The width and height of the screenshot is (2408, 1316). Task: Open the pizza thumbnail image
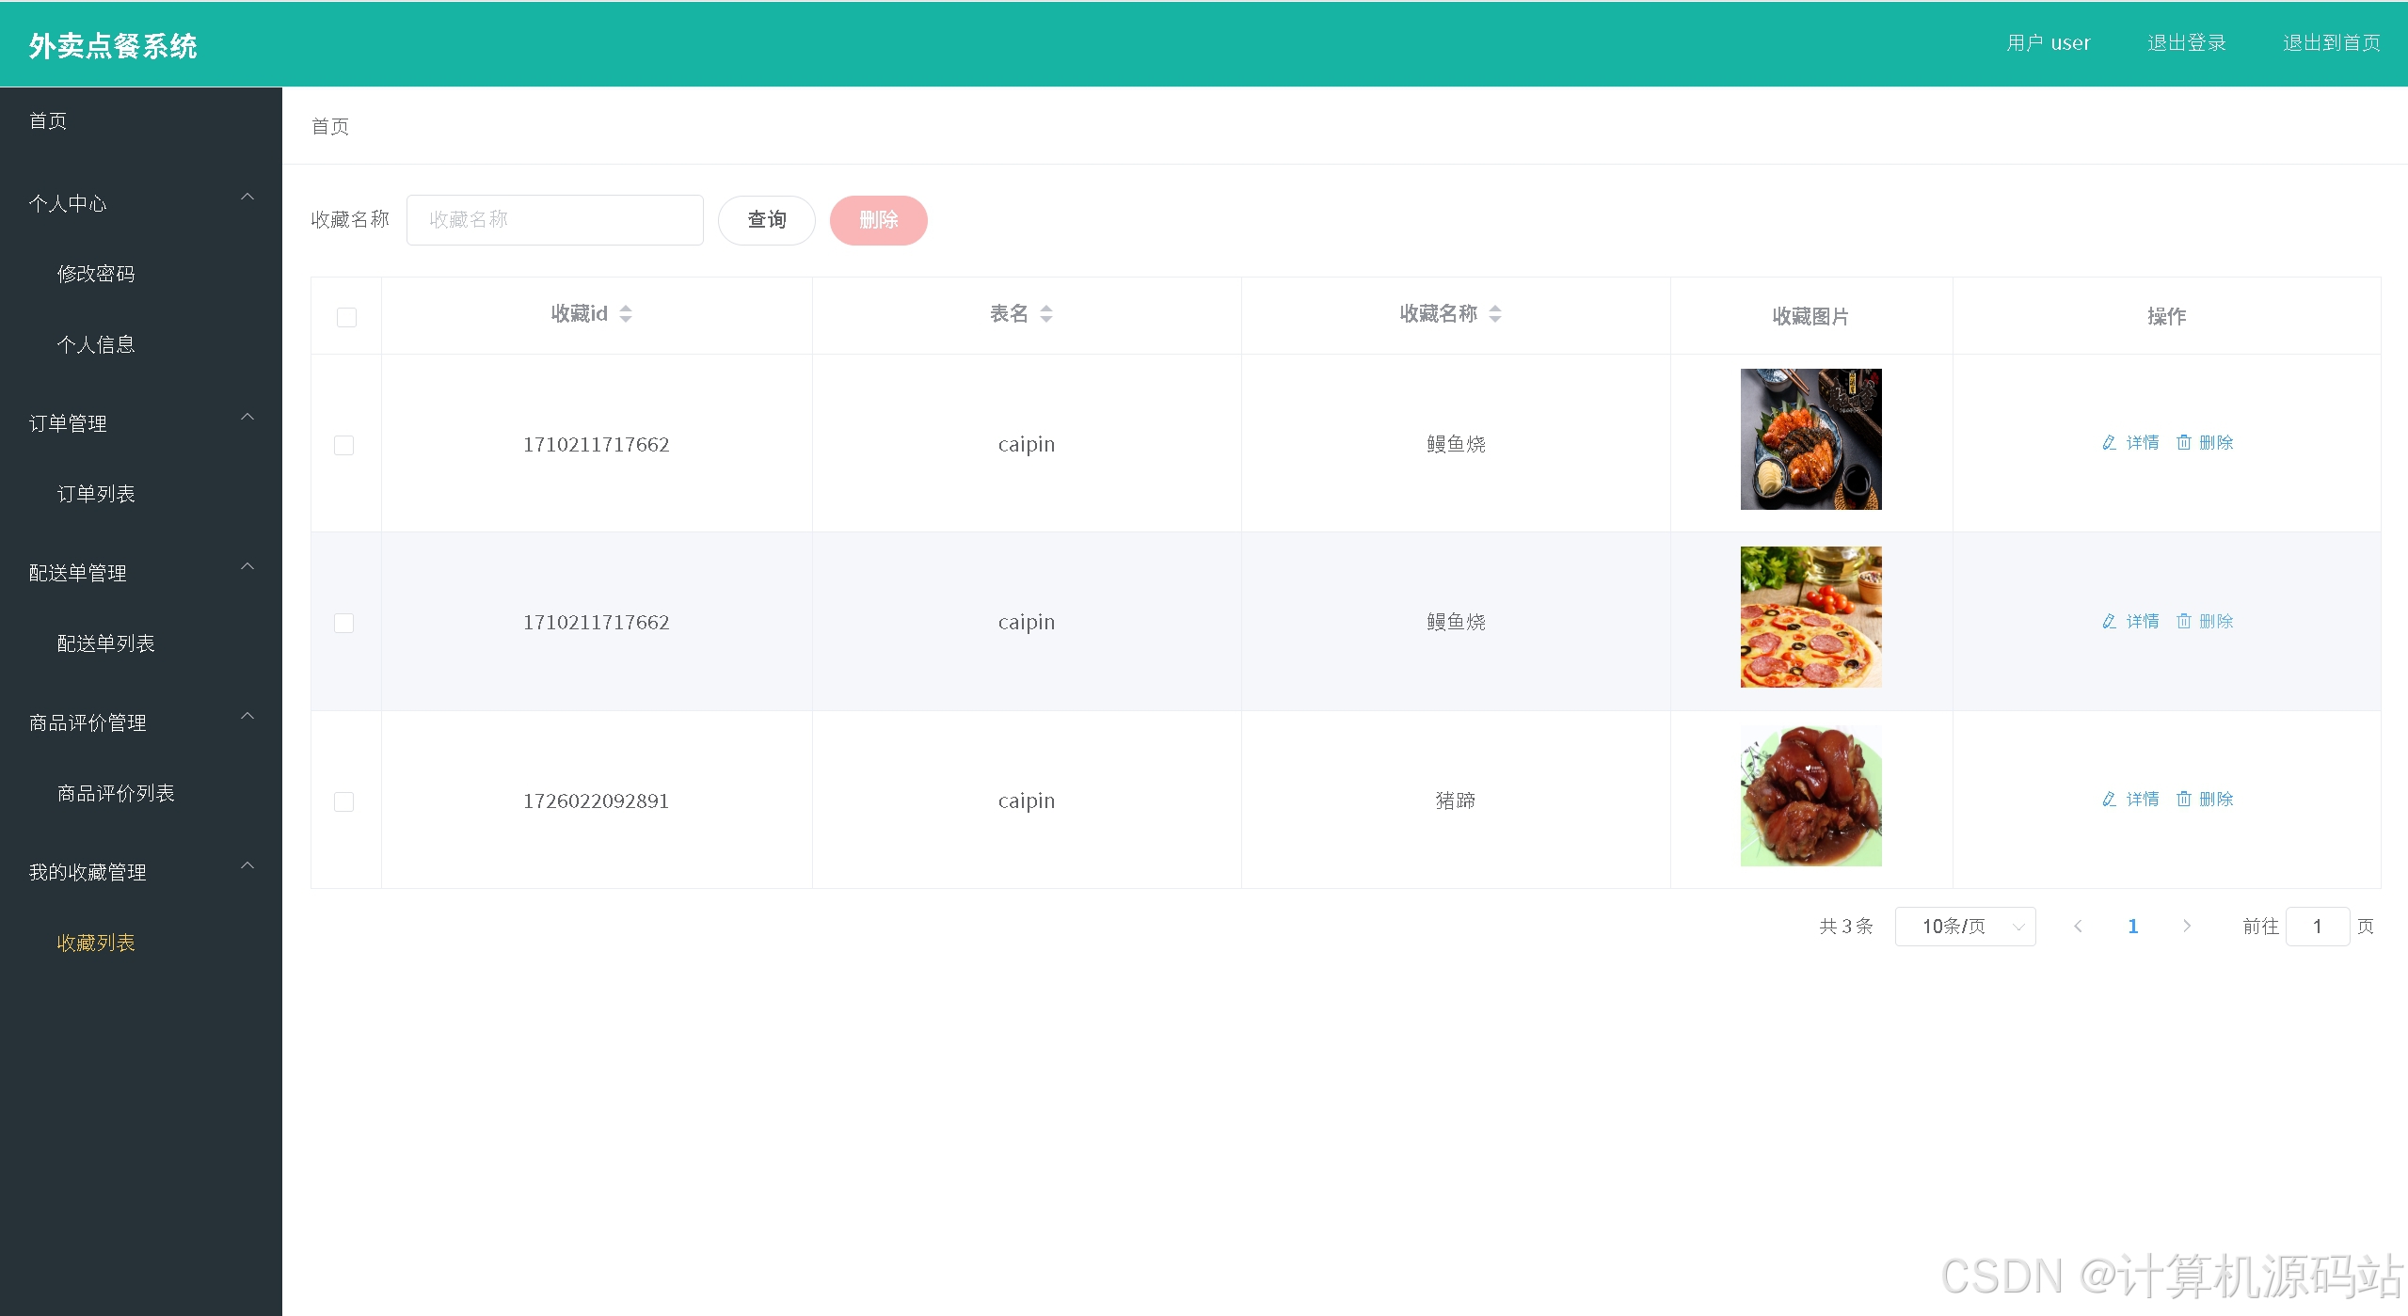tap(1810, 617)
